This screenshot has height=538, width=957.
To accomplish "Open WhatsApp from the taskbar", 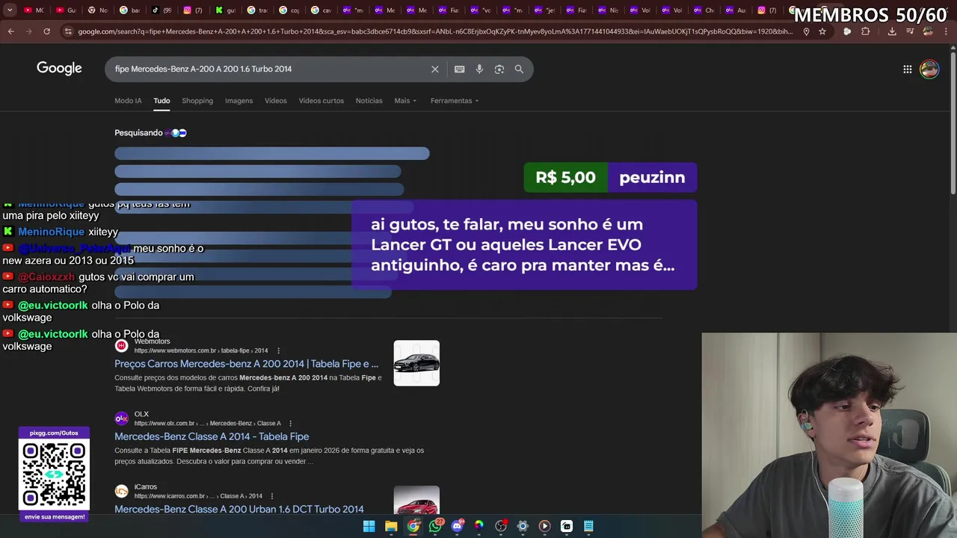I will 435,526.
